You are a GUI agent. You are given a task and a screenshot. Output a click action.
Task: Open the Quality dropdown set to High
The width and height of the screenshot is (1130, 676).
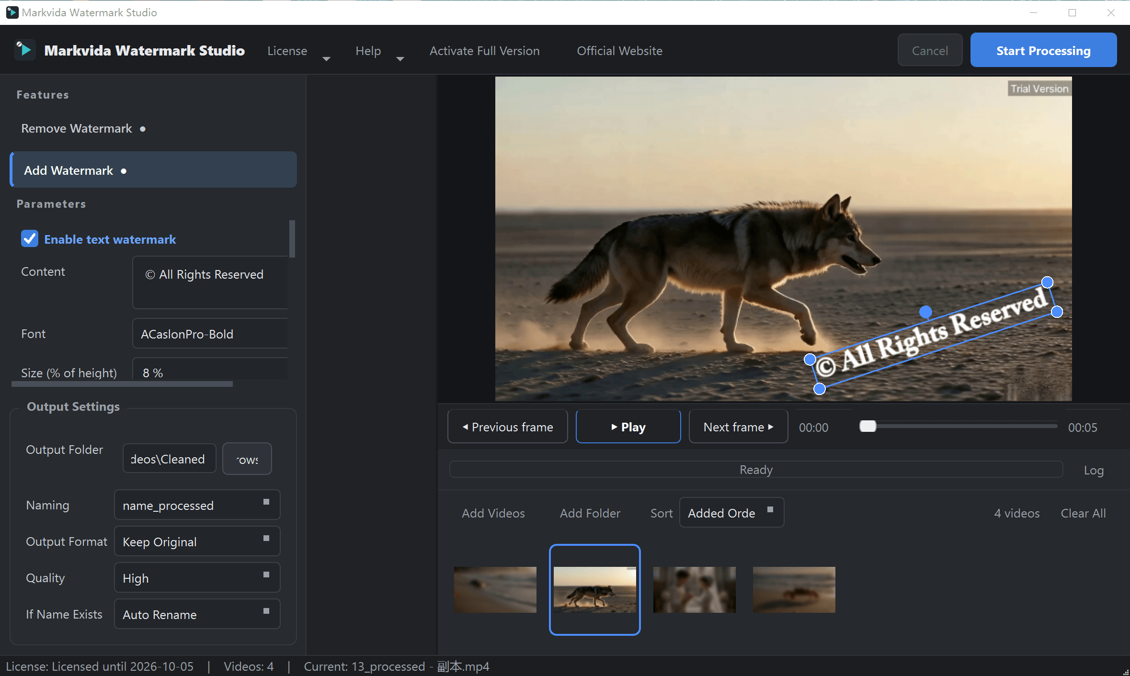pos(197,578)
